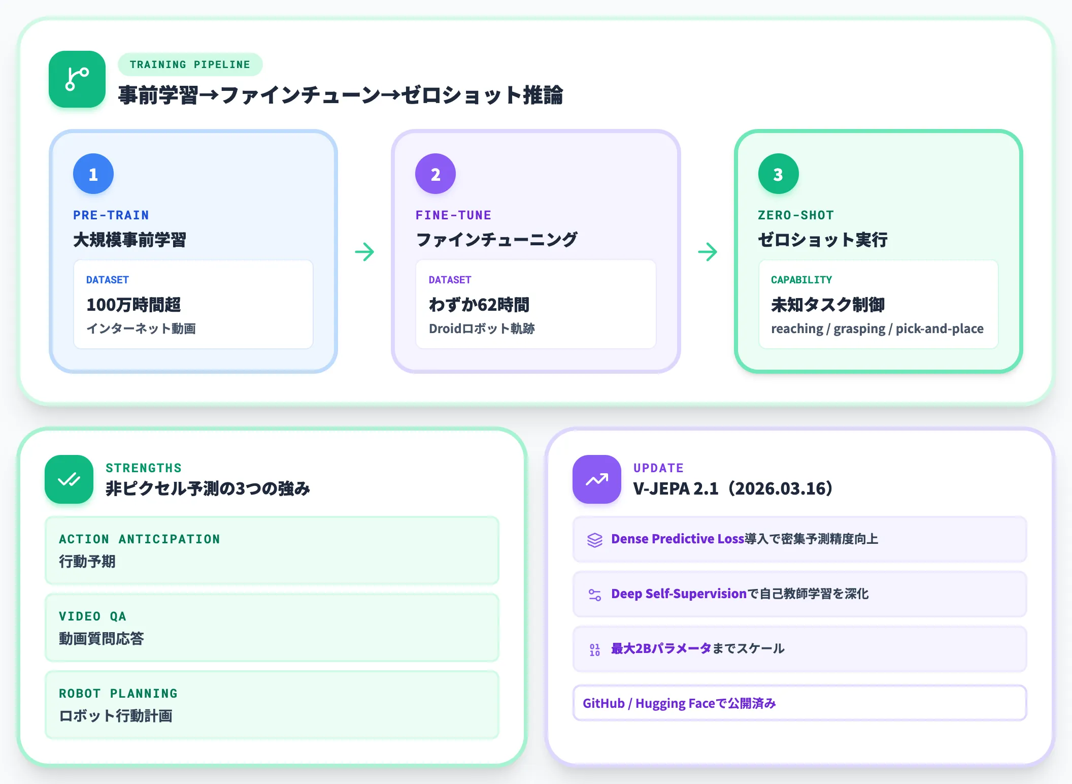The width and height of the screenshot is (1072, 784).
Task: Click the 100万時間超 dataset box
Action: click(193, 304)
